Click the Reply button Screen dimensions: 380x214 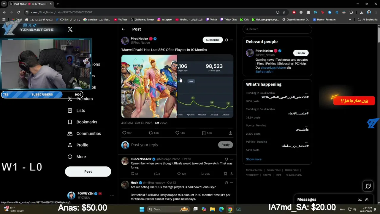pyautogui.click(x=225, y=145)
